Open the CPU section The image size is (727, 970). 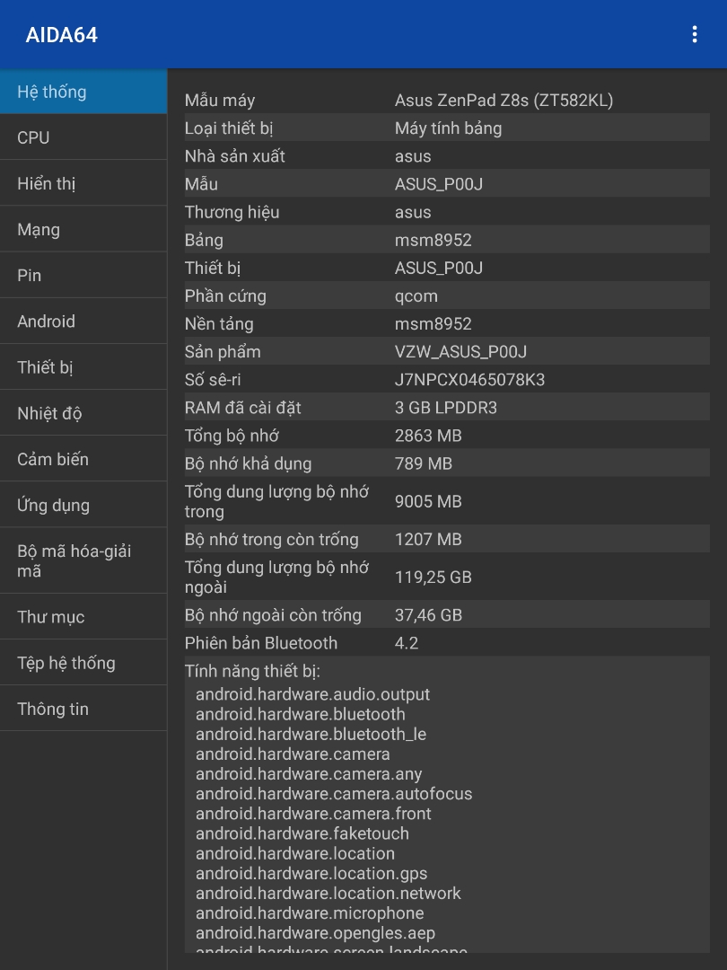click(83, 137)
